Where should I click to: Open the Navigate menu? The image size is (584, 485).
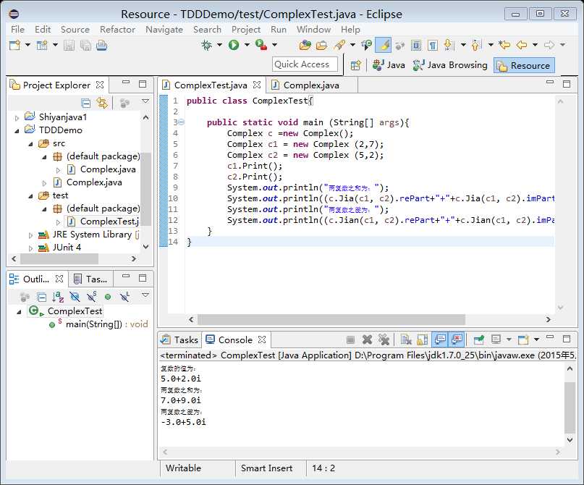pos(164,30)
